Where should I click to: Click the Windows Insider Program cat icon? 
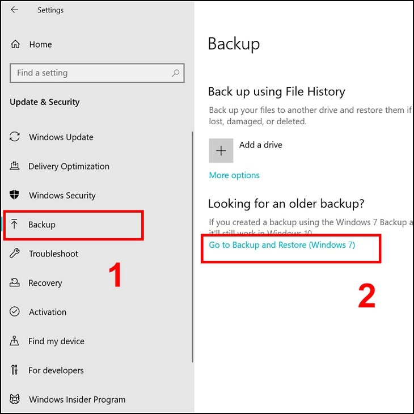pyautogui.click(x=15, y=399)
